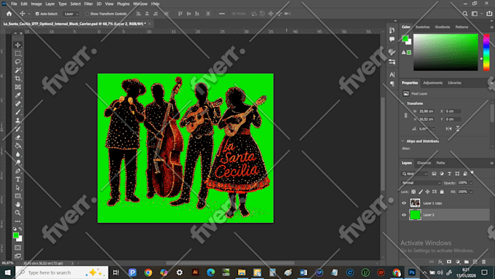Open the blend mode Normal dropdown
This screenshot has height=279, width=495.
coord(421,183)
